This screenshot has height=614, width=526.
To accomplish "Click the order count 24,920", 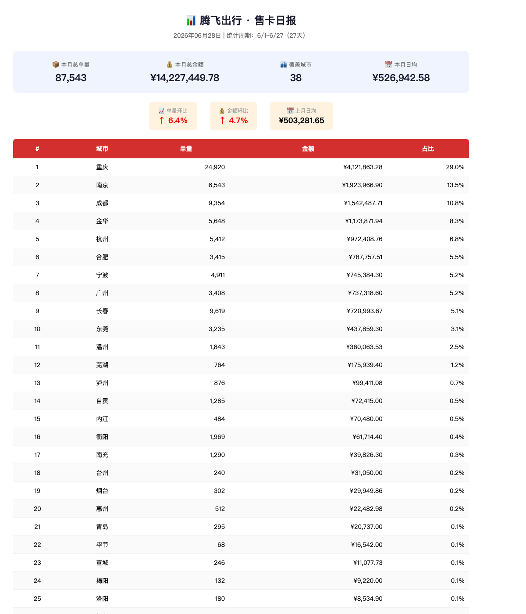I will pyautogui.click(x=215, y=167).
